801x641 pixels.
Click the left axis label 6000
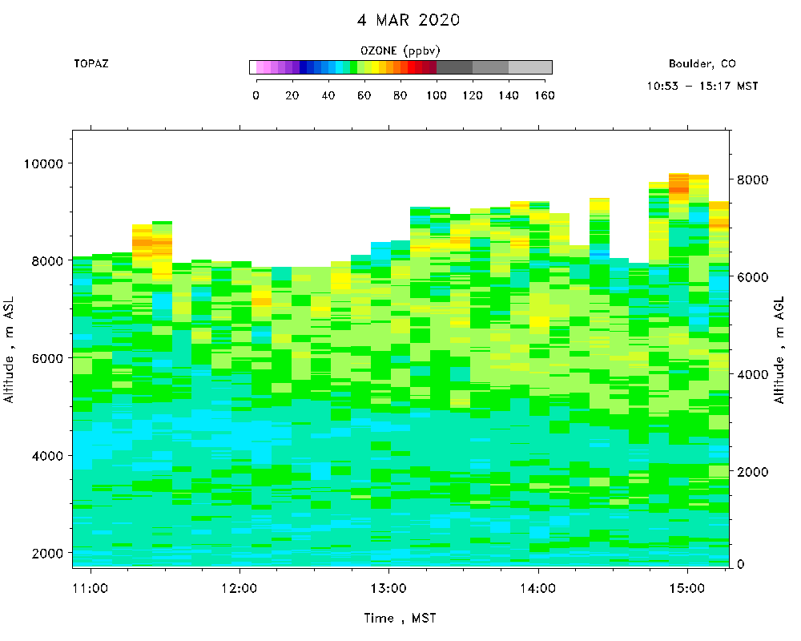pyautogui.click(x=47, y=358)
